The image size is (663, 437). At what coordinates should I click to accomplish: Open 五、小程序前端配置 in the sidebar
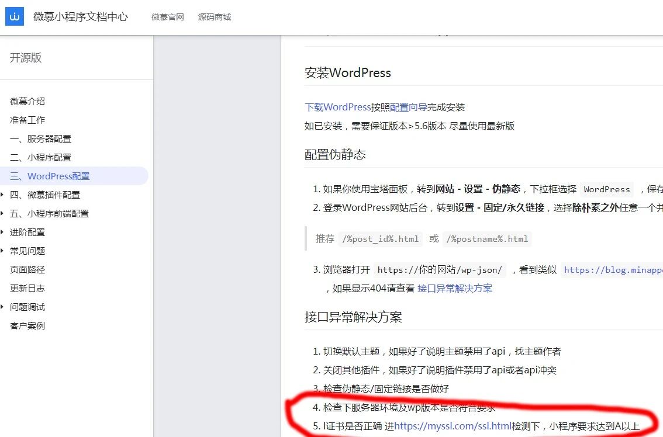point(50,213)
